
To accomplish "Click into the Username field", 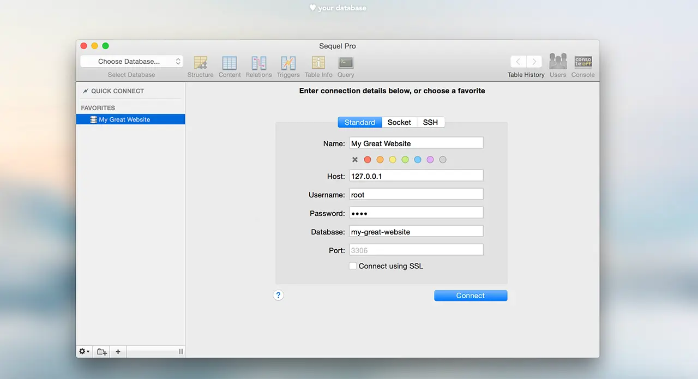I will pyautogui.click(x=416, y=195).
